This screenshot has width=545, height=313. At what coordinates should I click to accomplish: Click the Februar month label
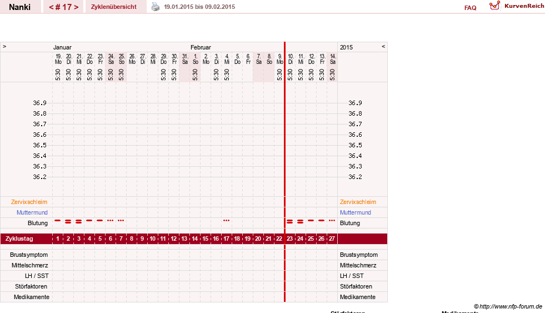pos(201,47)
